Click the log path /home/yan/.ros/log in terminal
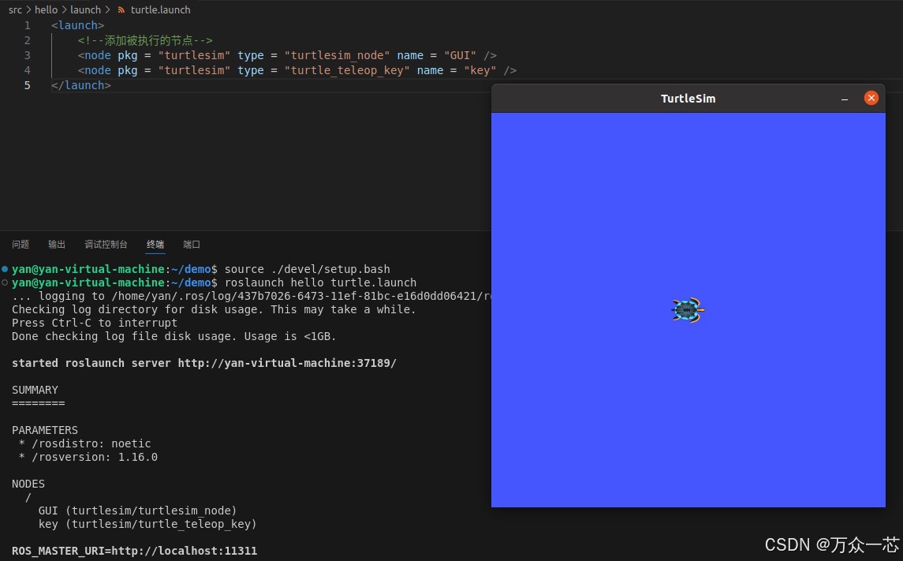Screen dimensions: 903x561 coord(300,296)
